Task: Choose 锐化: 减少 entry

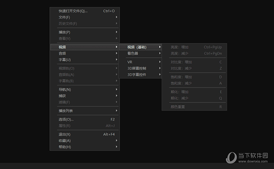Action: pos(195,98)
